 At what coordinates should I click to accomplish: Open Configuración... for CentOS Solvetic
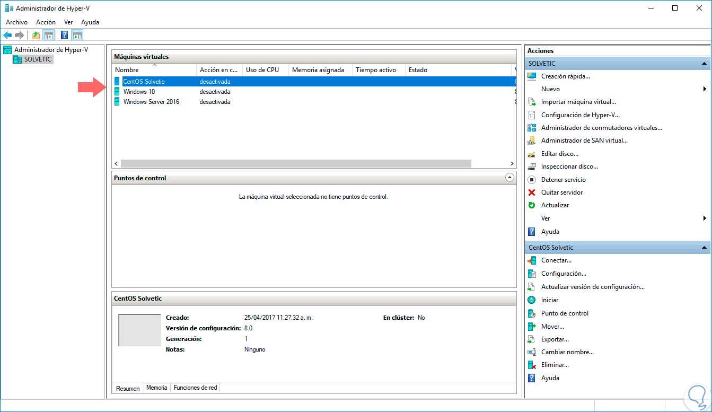click(x=564, y=274)
